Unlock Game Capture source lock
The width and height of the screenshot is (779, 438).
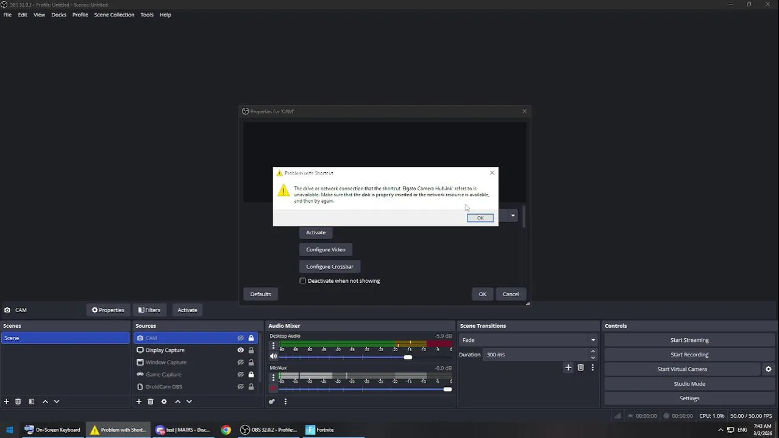251,375
